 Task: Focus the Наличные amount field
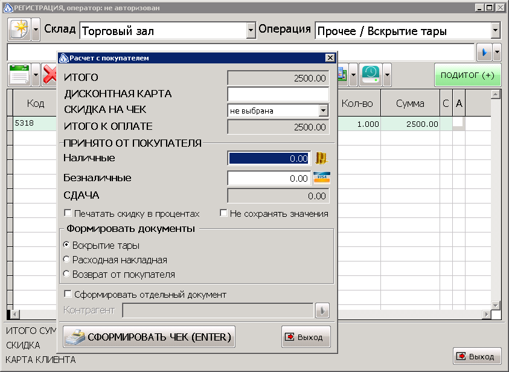pyautogui.click(x=269, y=158)
